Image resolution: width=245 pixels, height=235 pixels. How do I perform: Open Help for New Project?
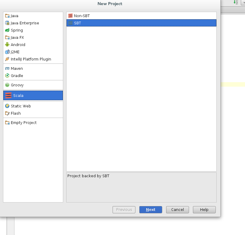(204, 209)
